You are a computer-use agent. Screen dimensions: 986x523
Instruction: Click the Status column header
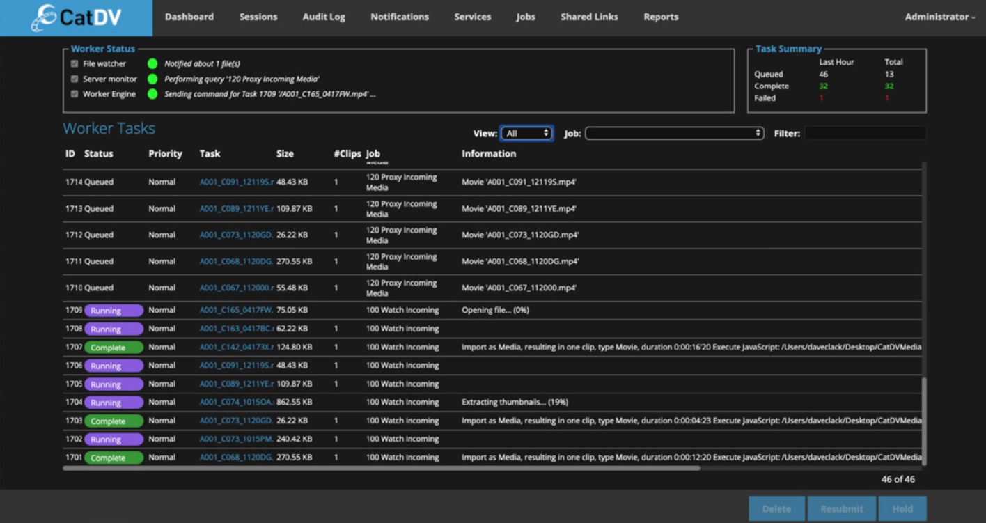[98, 154]
